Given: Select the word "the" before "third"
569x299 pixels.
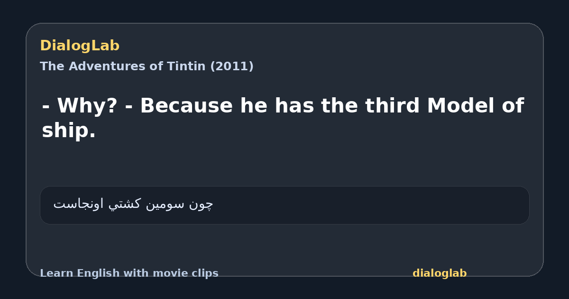Looking at the screenshot, I should [x=339, y=106].
